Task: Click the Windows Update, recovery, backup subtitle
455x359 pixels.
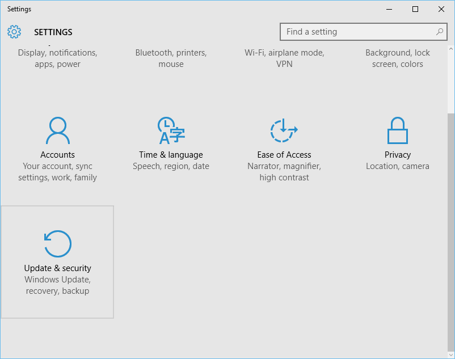Action: 57,285
